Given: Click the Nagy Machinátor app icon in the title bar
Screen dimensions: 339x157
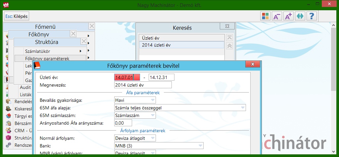Looking at the screenshot, I should (x=6, y=5).
